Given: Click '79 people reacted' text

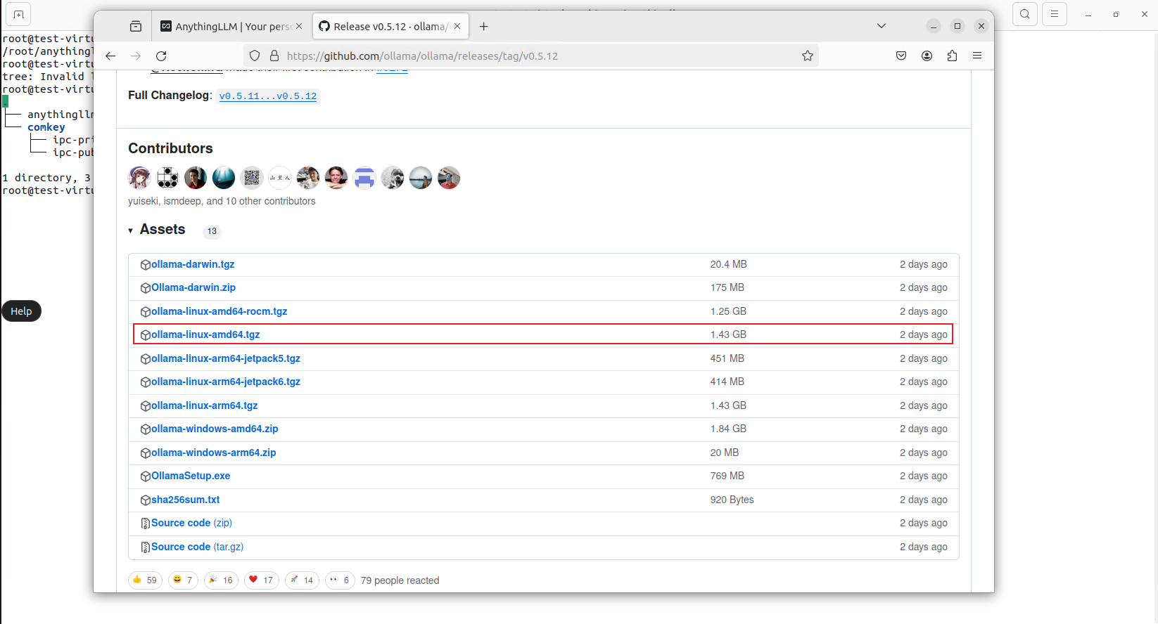Looking at the screenshot, I should [400, 580].
